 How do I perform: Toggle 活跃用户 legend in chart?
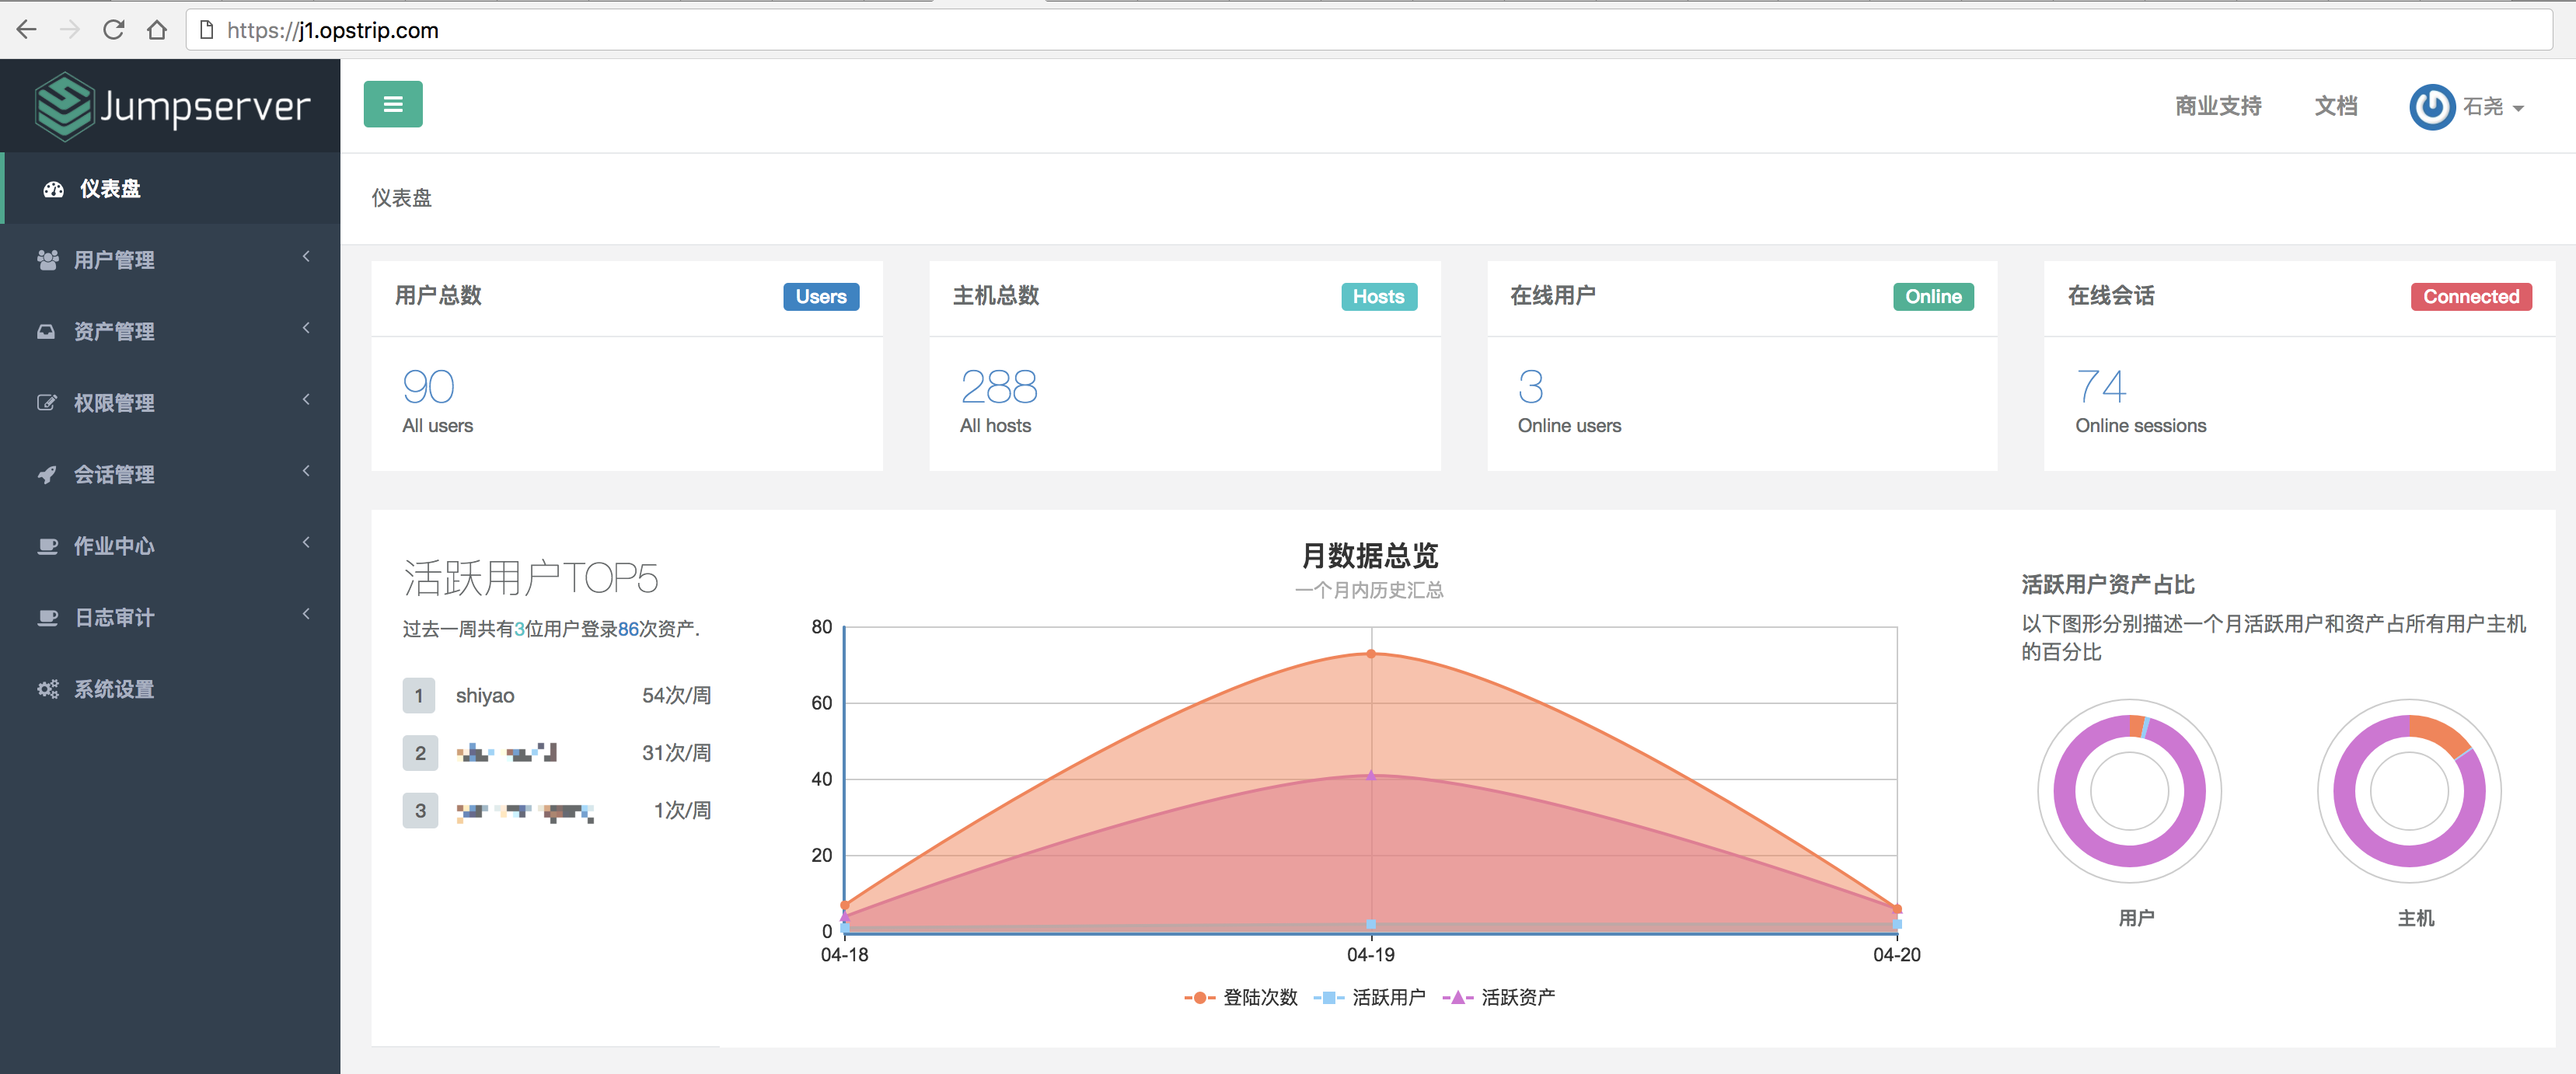coord(1371,996)
